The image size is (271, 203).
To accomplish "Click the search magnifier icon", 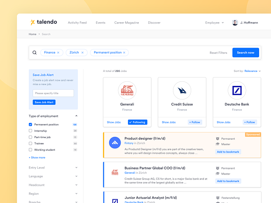I will click(35, 53).
